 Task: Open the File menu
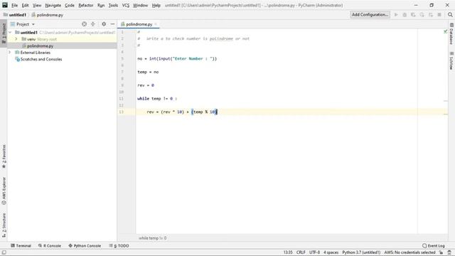coord(14,5)
